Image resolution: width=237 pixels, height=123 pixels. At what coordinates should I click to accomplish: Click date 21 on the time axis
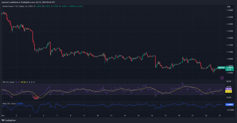[x=193, y=116]
